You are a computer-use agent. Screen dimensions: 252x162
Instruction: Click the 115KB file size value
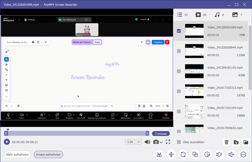point(241,55)
